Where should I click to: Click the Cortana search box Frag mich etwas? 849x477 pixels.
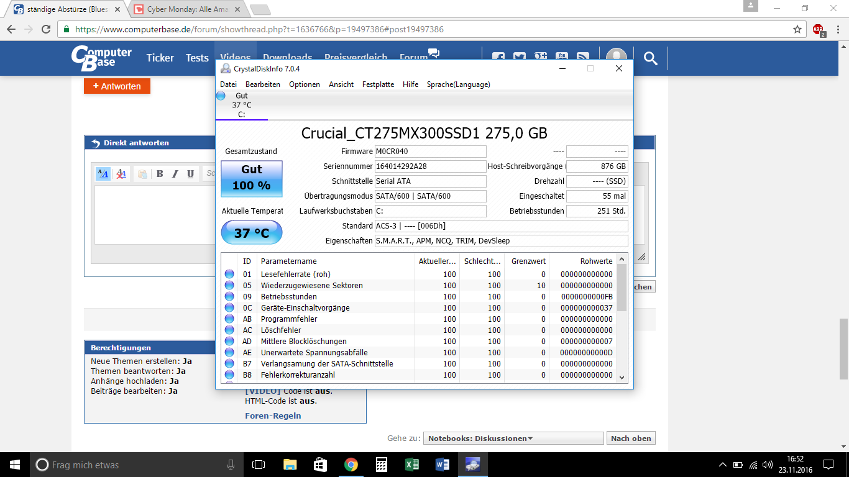(135, 465)
